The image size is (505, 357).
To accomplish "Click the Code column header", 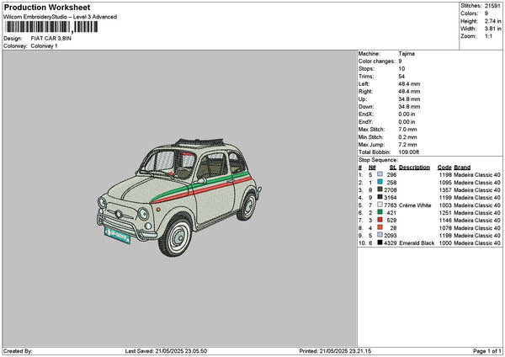I will pos(444,167).
